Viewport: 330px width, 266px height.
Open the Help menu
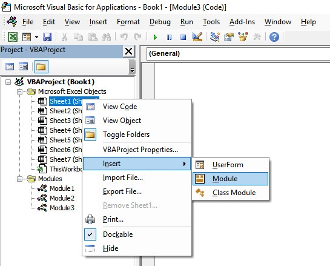pyautogui.click(x=308, y=22)
